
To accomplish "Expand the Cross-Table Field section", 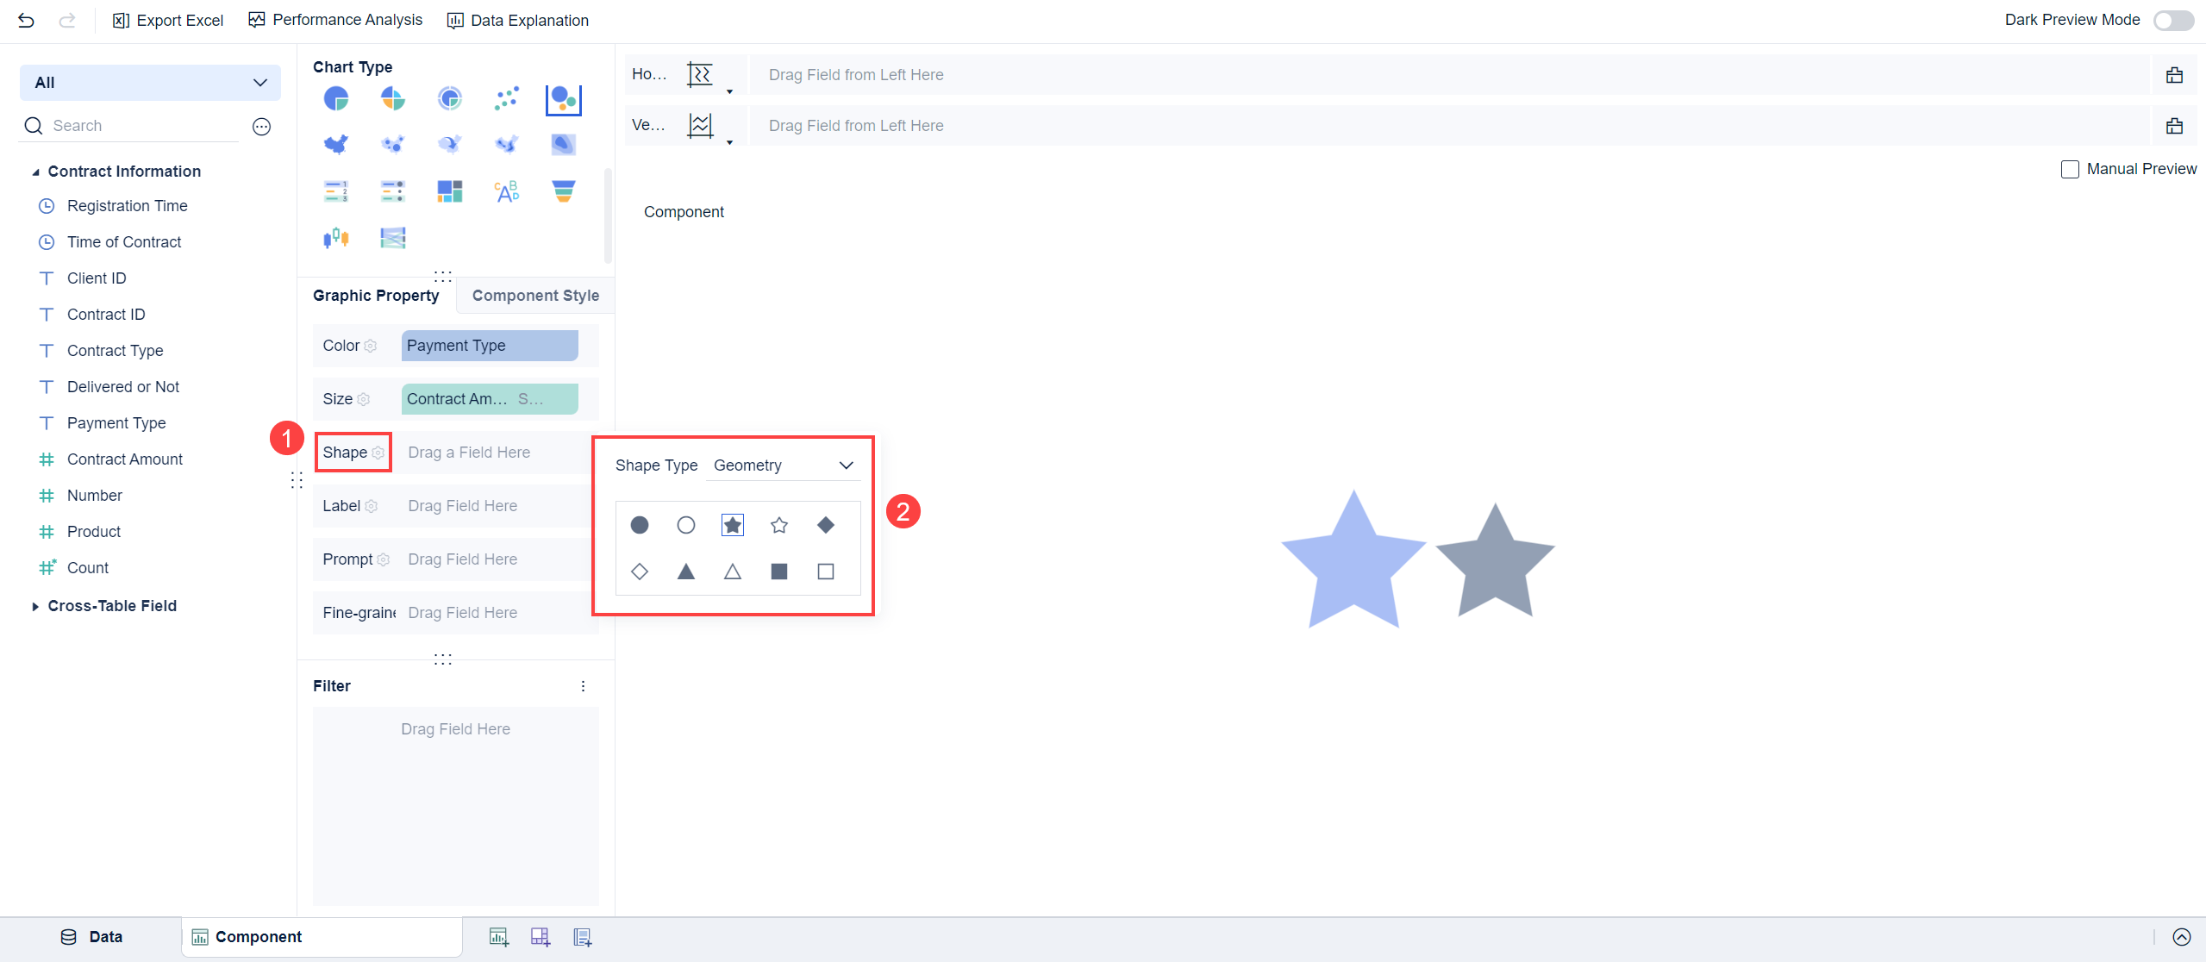I will [x=35, y=606].
